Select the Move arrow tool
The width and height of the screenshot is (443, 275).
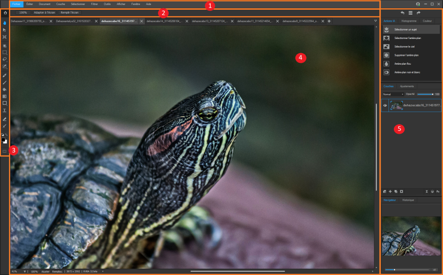pyautogui.click(x=4, y=30)
